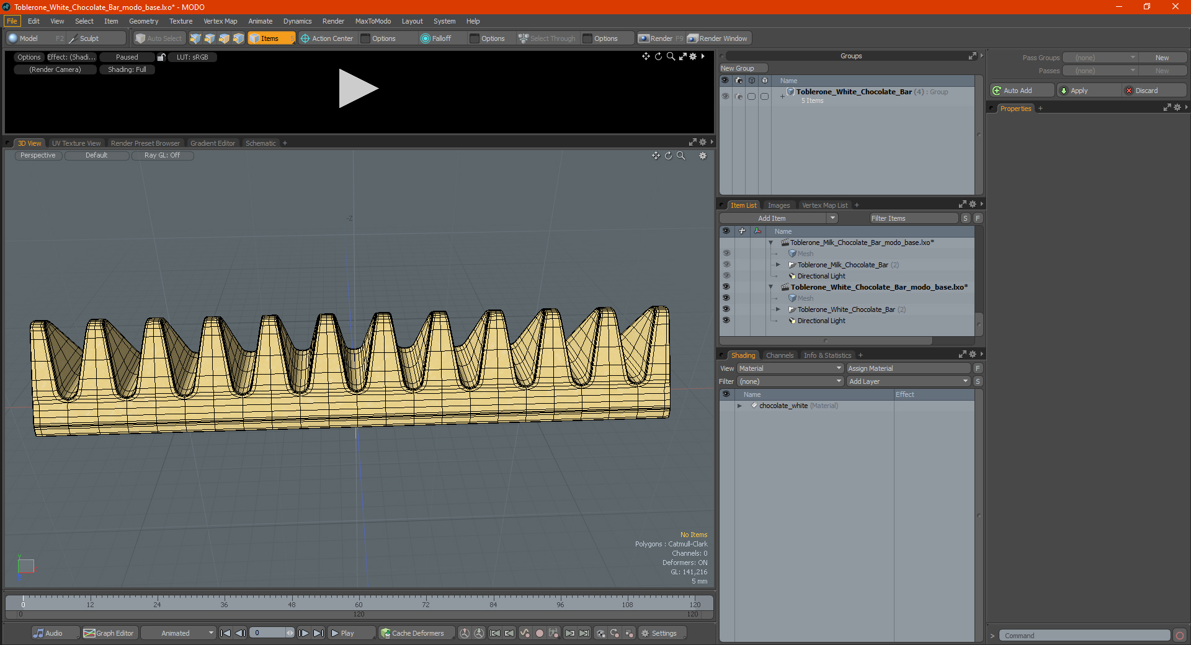
Task: Switch to UV Texture View tab
Action: [x=76, y=143]
